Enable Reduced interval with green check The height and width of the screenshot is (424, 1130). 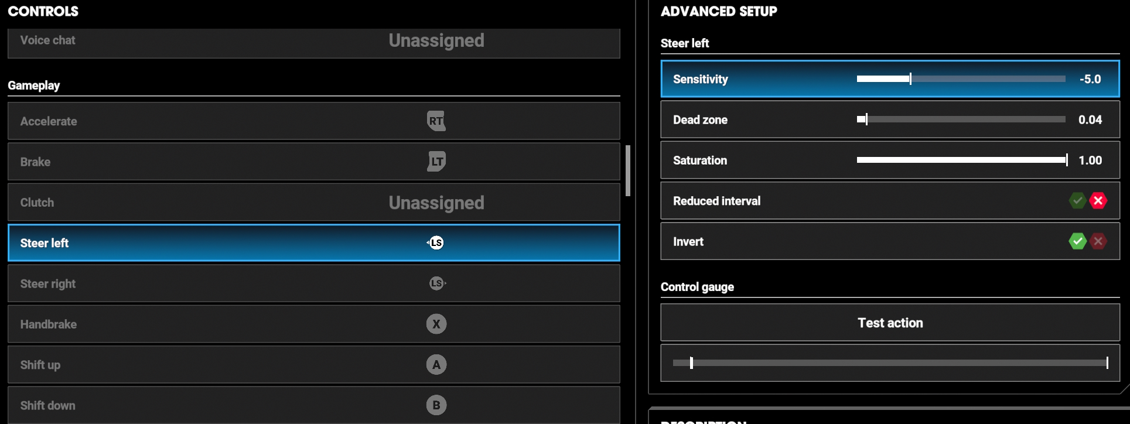[1077, 201]
